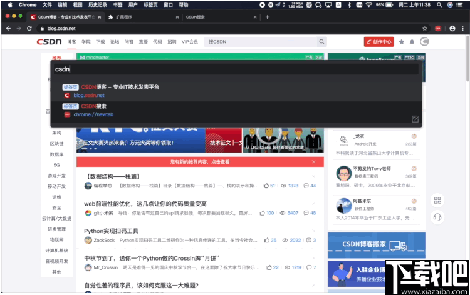Open favorites star icon in CSDN header
Screen dimensions: 470x295
point(401,42)
